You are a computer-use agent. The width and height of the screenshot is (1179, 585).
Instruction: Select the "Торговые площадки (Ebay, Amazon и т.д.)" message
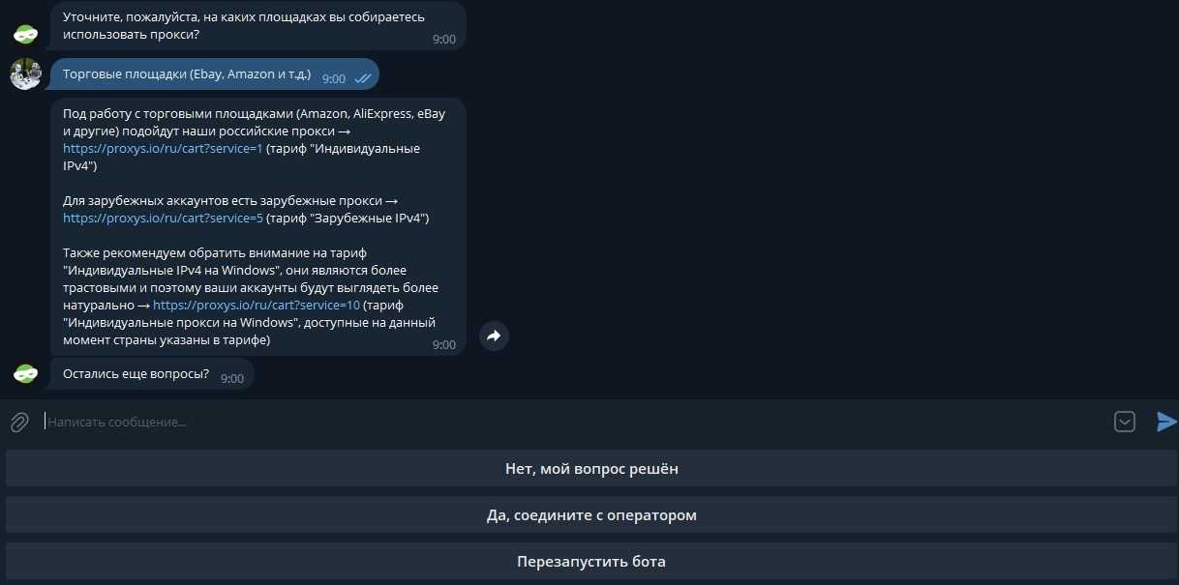[187, 74]
